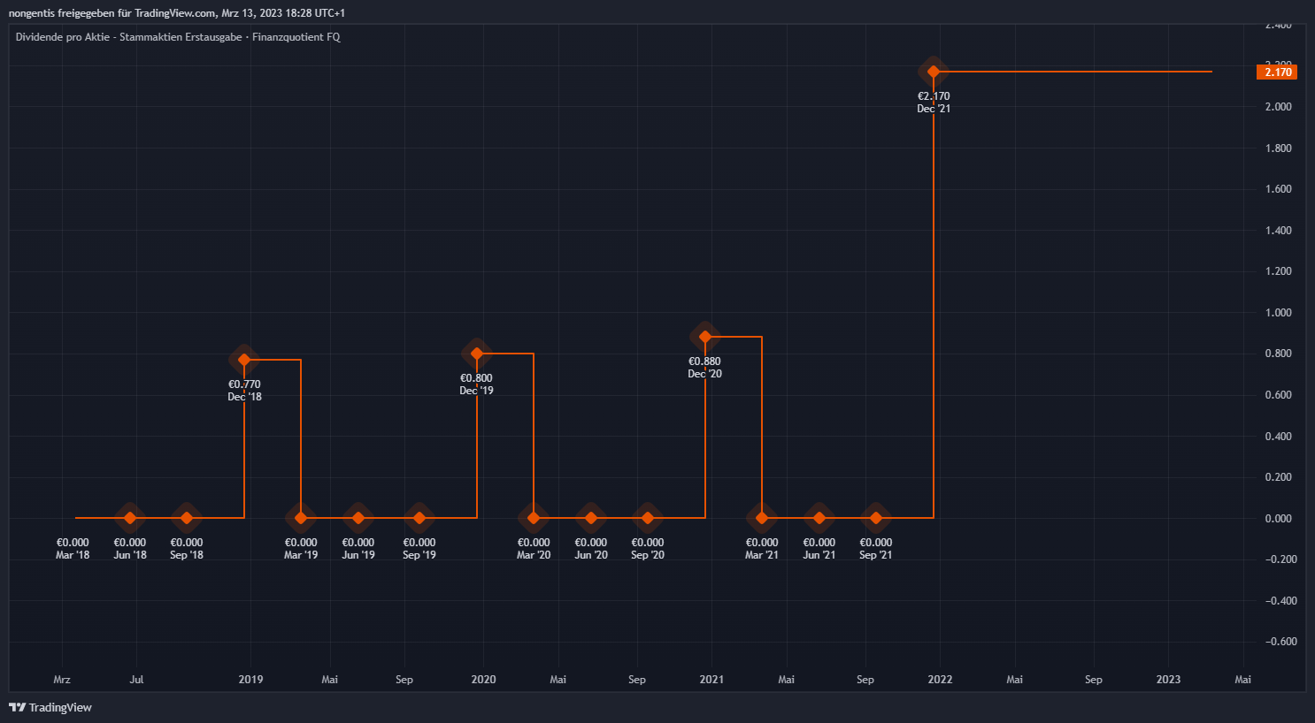Click the Jun '18 zero-dividend diamond marker
The height and width of the screenshot is (723, 1315).
130,518
